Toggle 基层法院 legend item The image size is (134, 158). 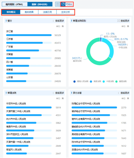click(121, 81)
